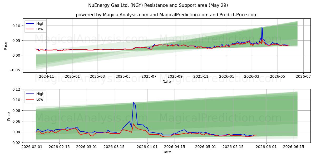Click the price spike peak in top chart
Screen dimensions: 316x158
click(262, 27)
